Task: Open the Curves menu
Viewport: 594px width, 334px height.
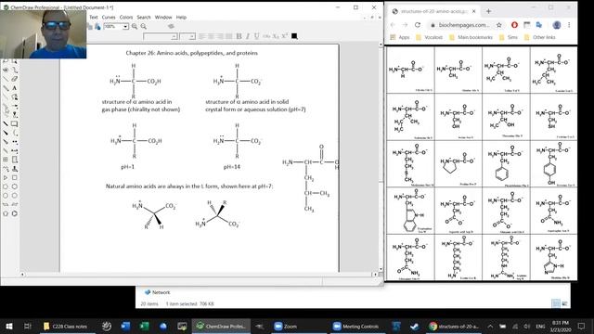Action: pos(109,18)
